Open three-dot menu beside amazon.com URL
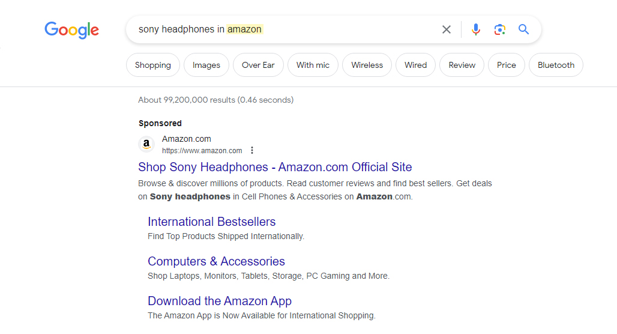Image resolution: width=617 pixels, height=334 pixels. point(252,150)
